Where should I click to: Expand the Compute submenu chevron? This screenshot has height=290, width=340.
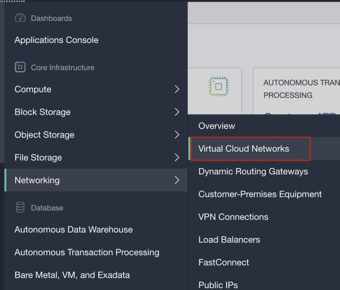177,89
